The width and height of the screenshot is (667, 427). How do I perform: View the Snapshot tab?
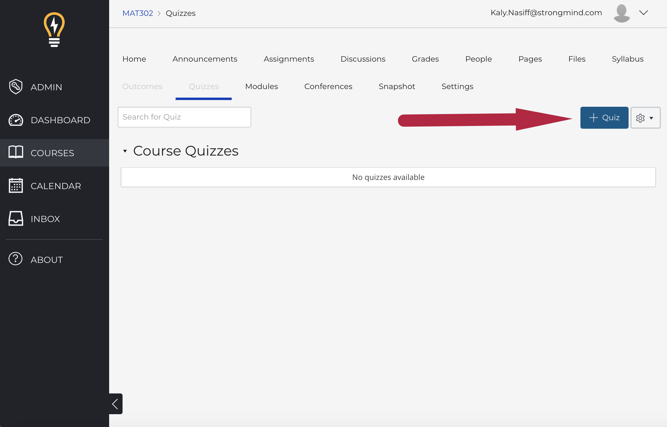point(397,86)
